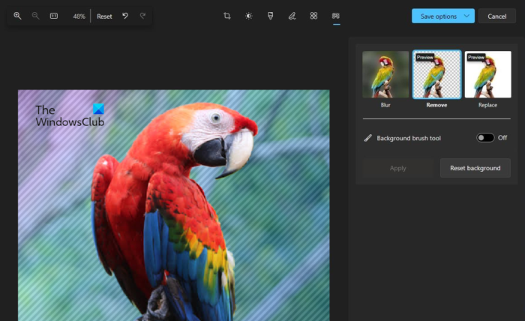The image size is (525, 321).
Task: Select the Background tool icon
Action: (336, 16)
